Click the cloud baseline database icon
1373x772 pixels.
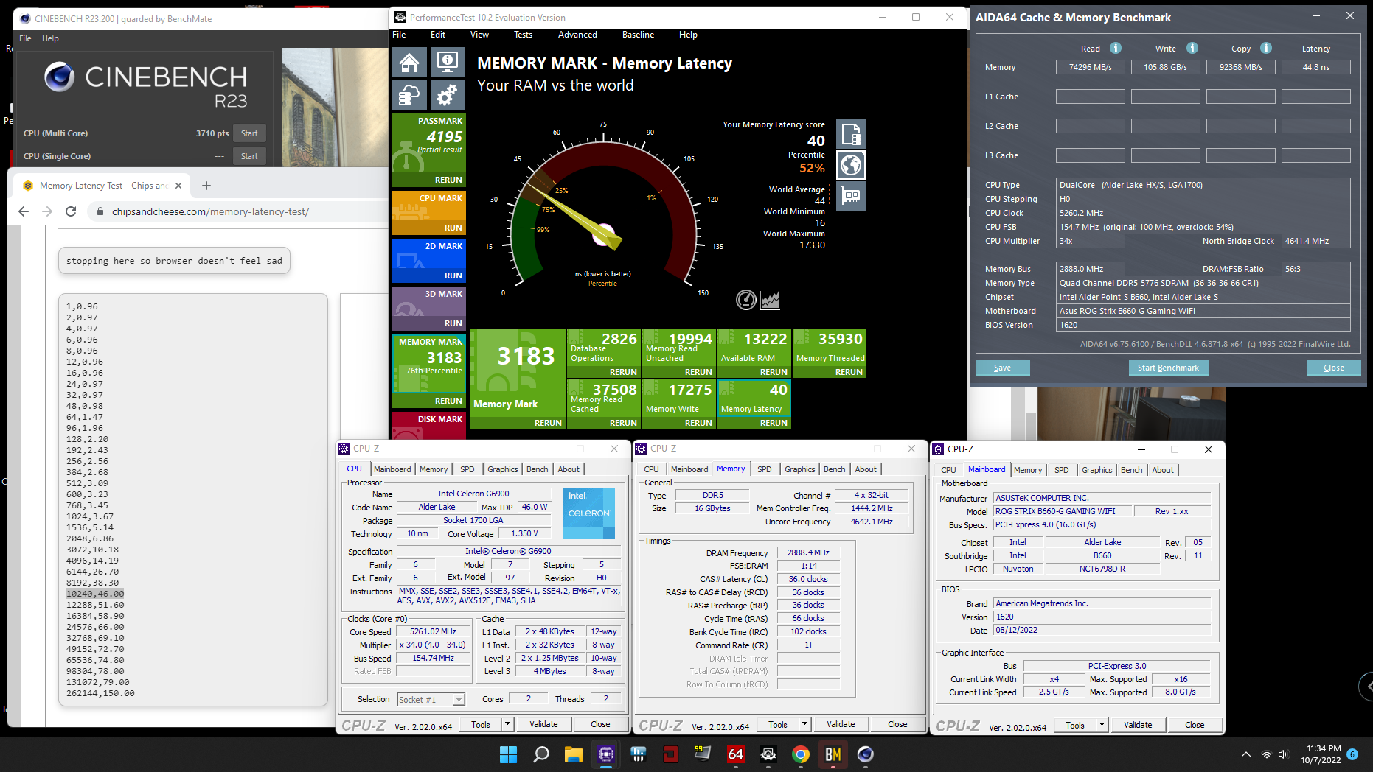point(410,95)
